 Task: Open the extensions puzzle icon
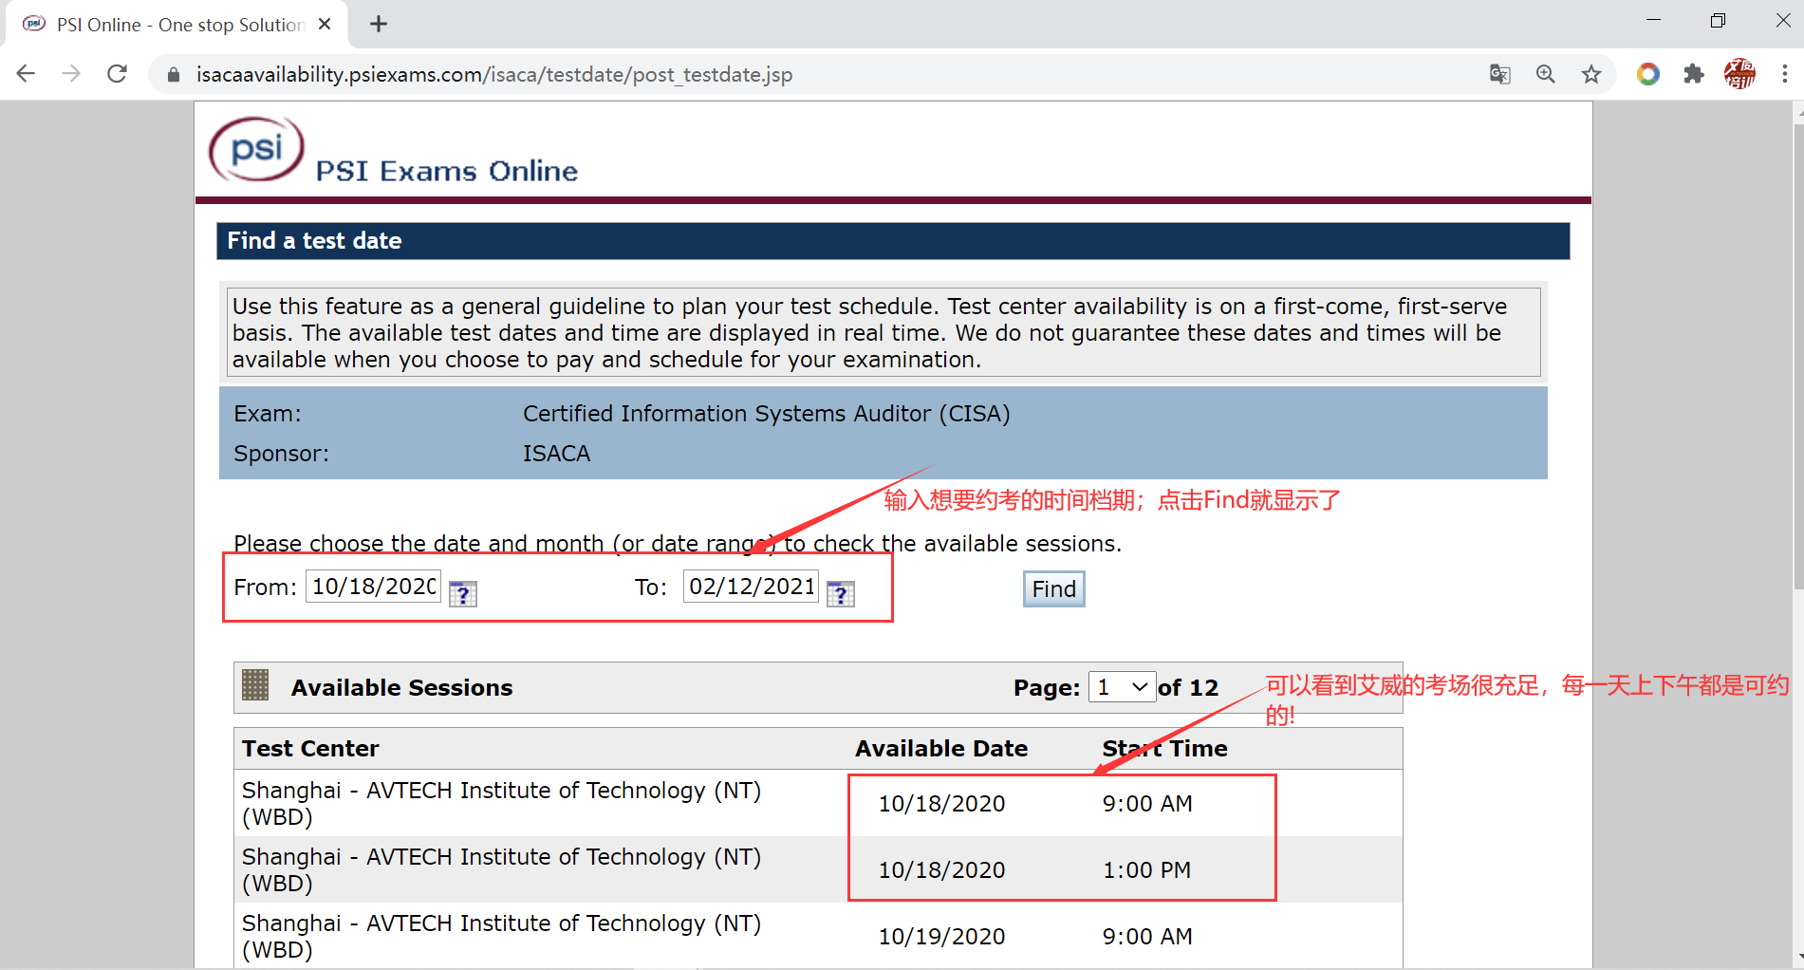[1694, 74]
